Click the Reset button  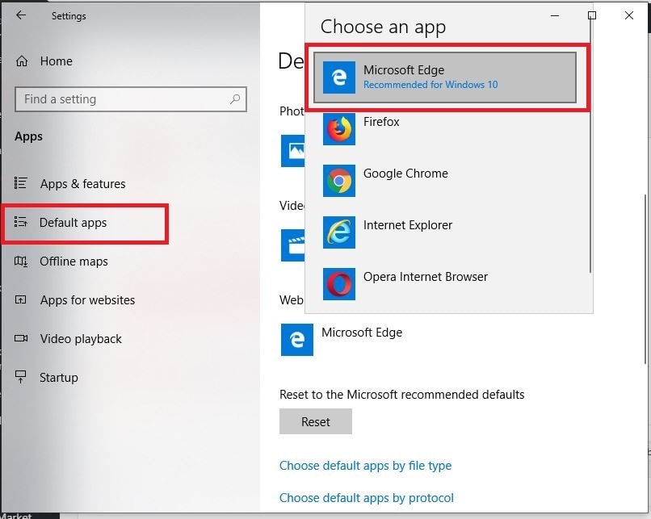[316, 421]
